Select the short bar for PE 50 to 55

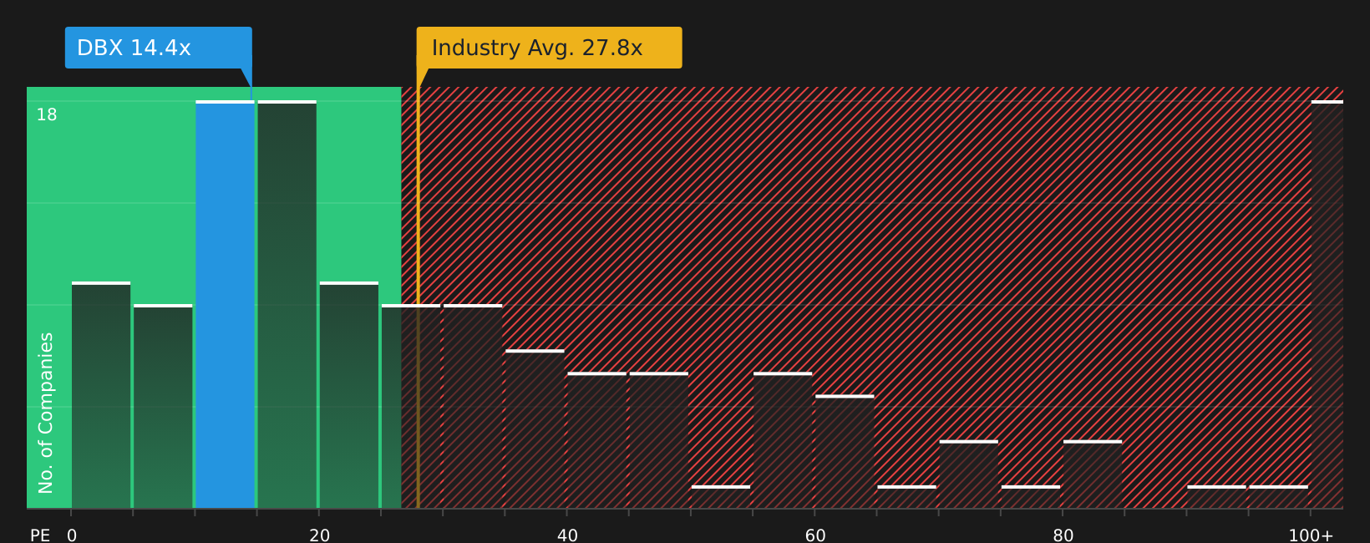point(721,497)
